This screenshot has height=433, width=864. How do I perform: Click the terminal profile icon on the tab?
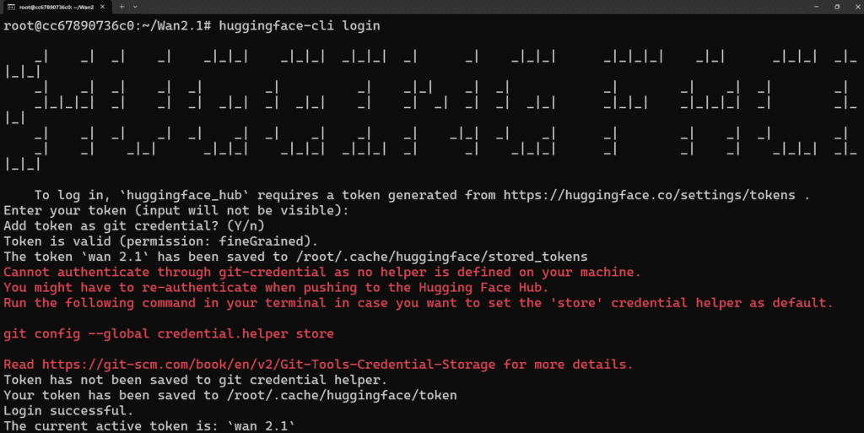(11, 7)
